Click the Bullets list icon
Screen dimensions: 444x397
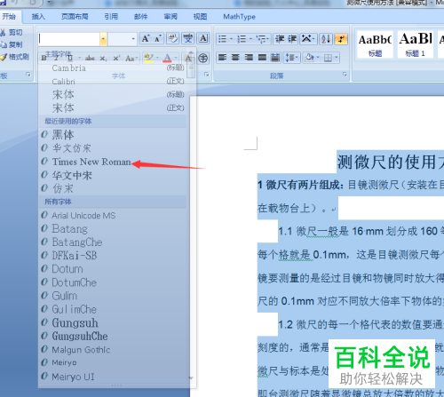pyautogui.click(x=222, y=39)
